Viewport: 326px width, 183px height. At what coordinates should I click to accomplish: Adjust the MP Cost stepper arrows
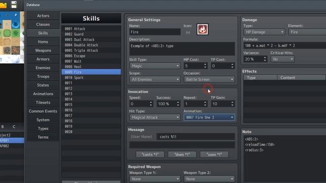point(205,66)
